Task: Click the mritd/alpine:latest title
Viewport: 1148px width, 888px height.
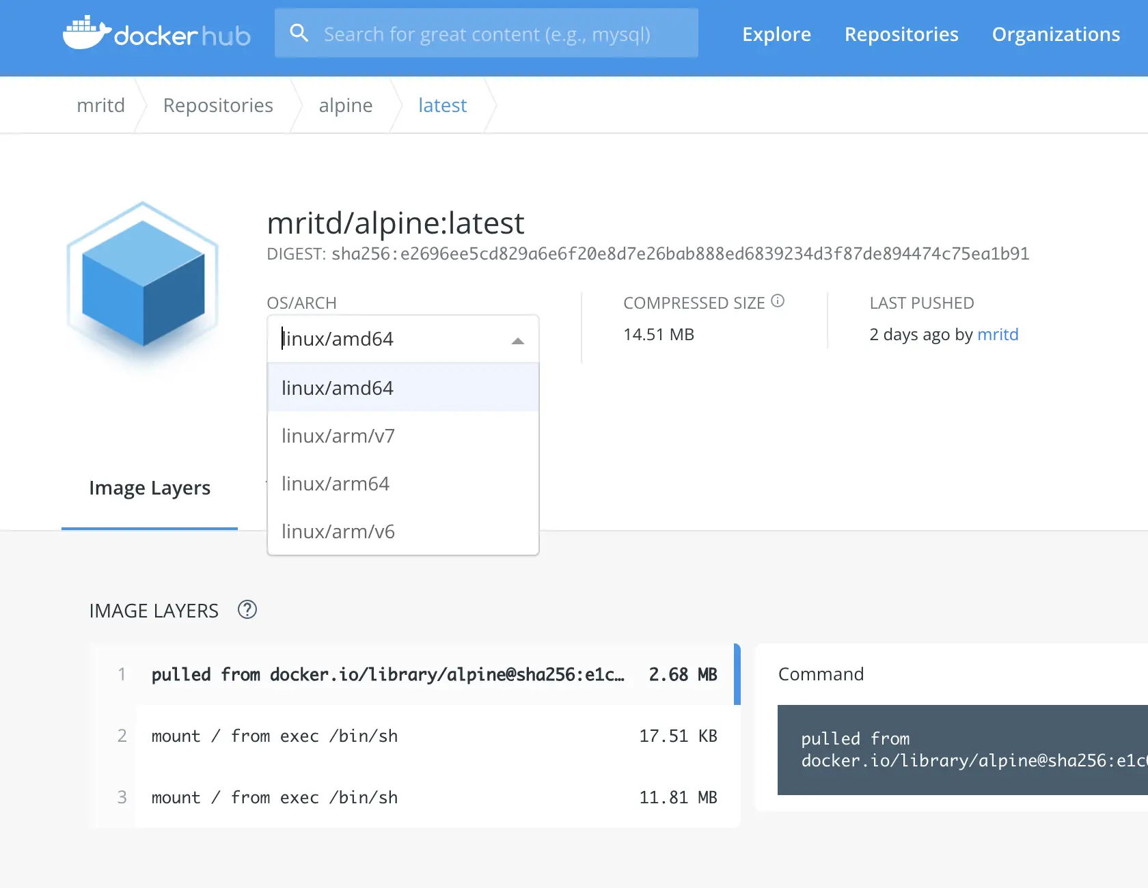Action: (x=396, y=223)
